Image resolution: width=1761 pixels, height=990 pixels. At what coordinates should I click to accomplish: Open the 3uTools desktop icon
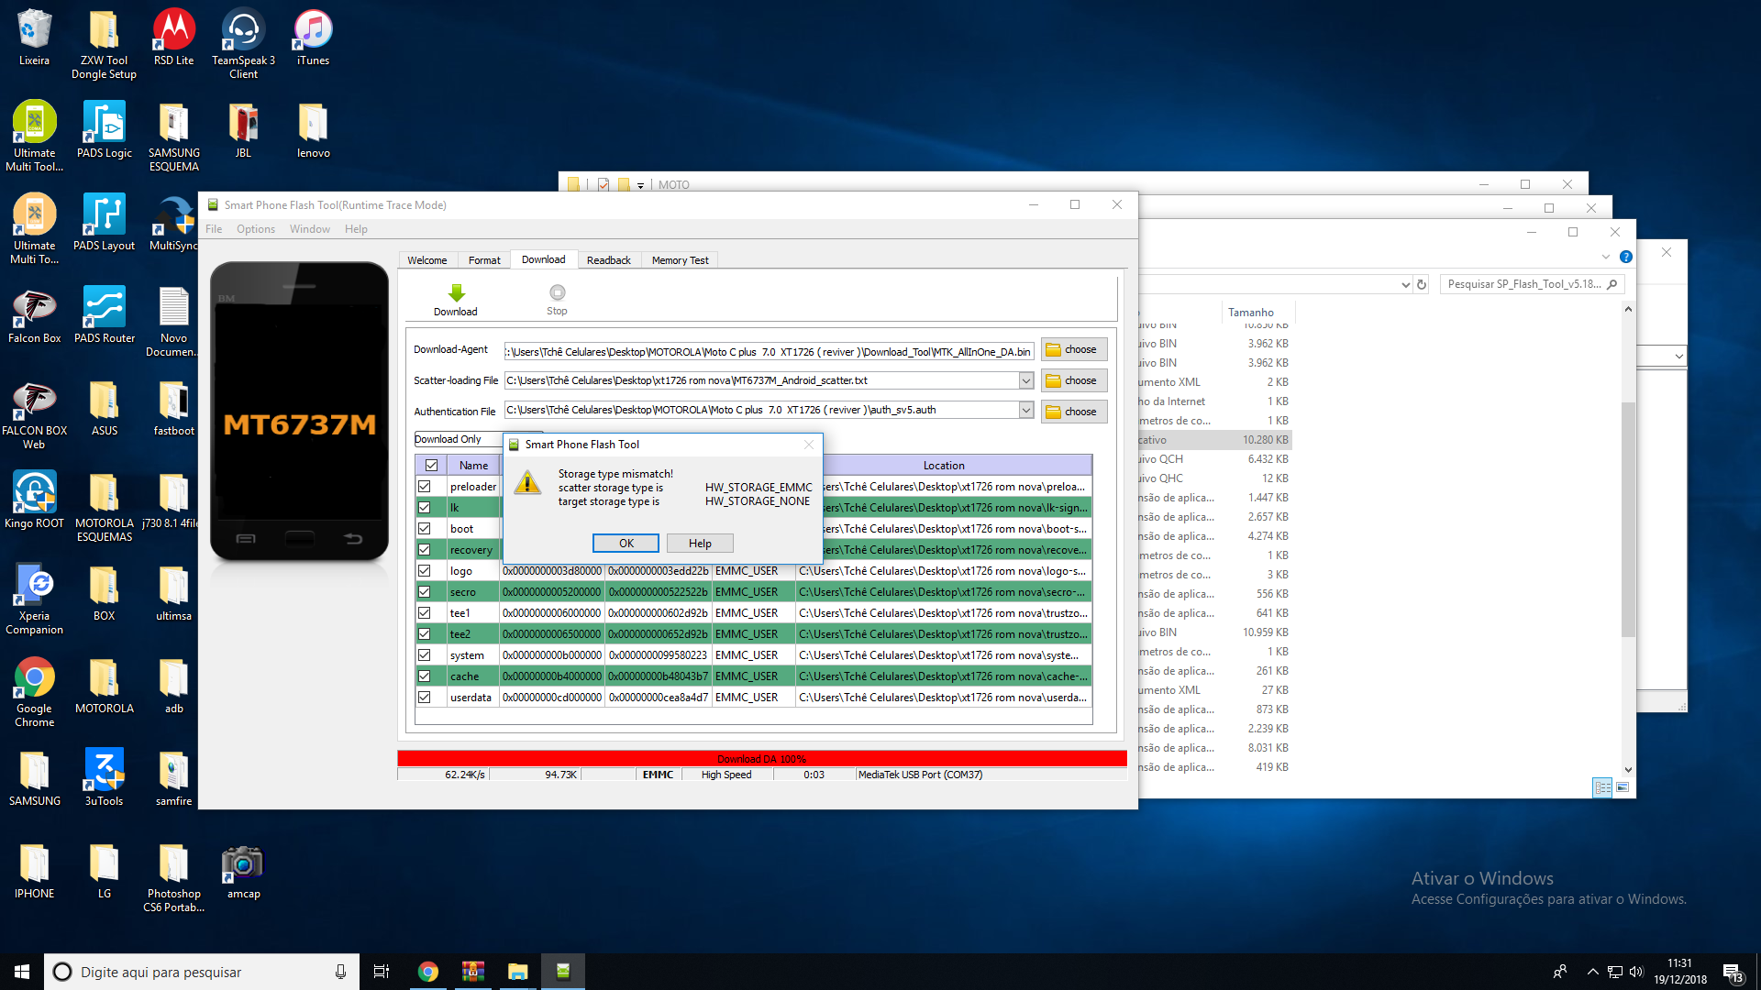click(104, 770)
